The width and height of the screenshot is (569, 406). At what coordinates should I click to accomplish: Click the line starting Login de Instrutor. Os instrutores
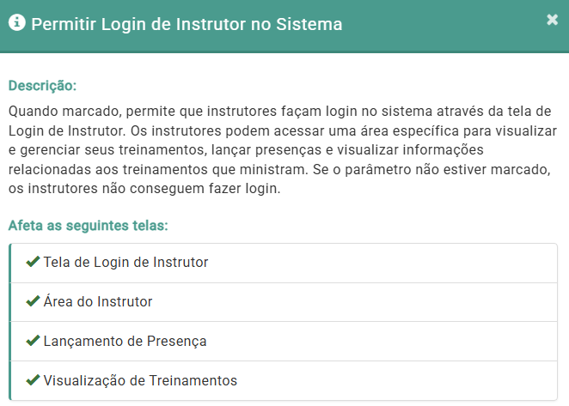[x=283, y=131]
